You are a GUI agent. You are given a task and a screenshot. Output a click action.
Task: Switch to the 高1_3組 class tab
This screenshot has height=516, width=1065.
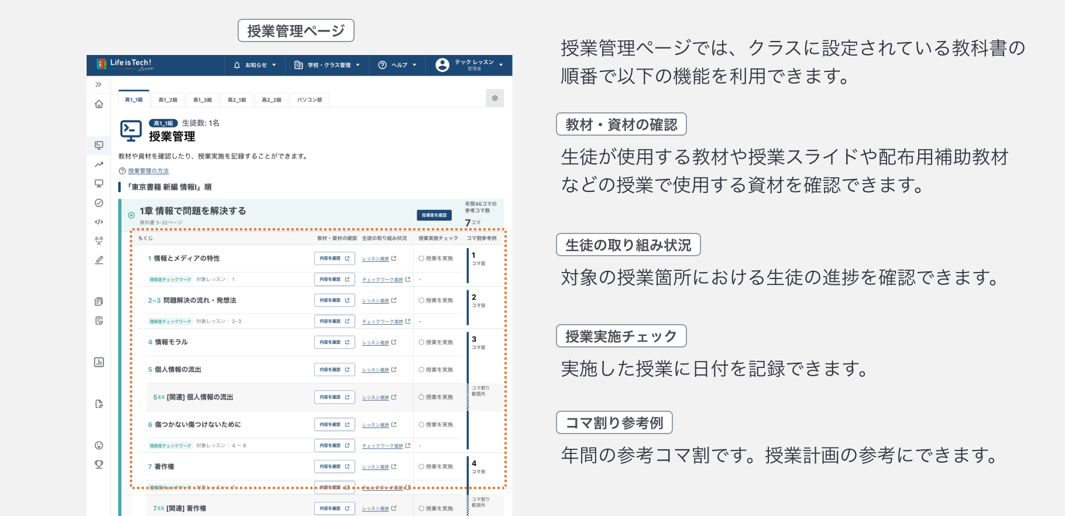[x=202, y=100]
